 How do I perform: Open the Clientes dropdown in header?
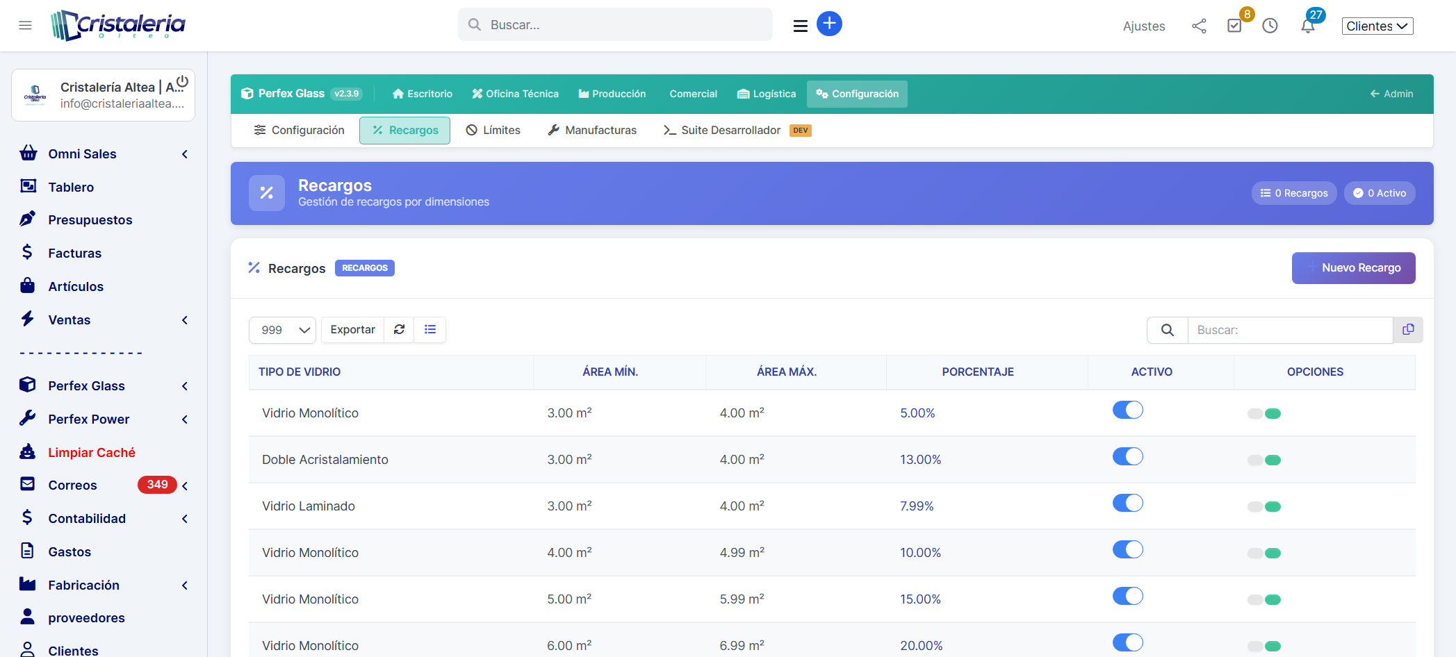pyautogui.click(x=1377, y=26)
